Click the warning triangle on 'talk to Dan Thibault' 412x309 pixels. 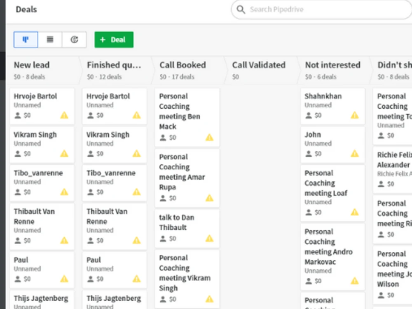click(x=209, y=238)
